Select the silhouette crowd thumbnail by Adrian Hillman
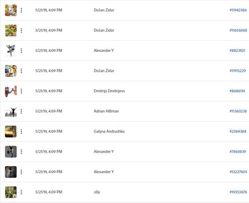This screenshot has width=249, height=203. [x=11, y=111]
